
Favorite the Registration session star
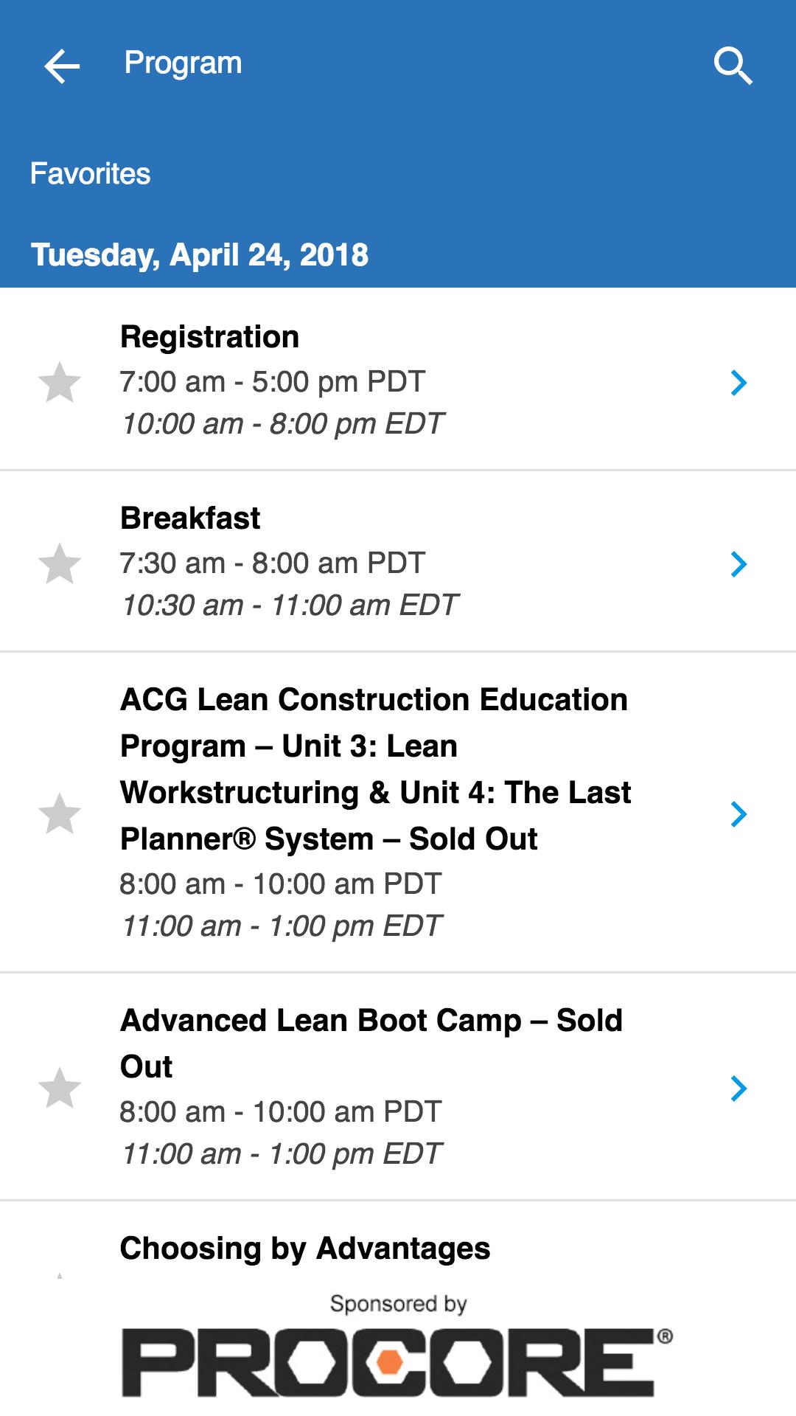(x=60, y=382)
